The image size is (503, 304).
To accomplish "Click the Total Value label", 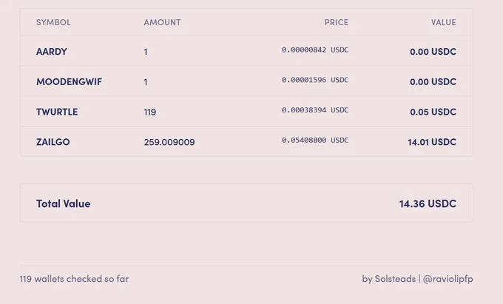I will pyautogui.click(x=63, y=203).
